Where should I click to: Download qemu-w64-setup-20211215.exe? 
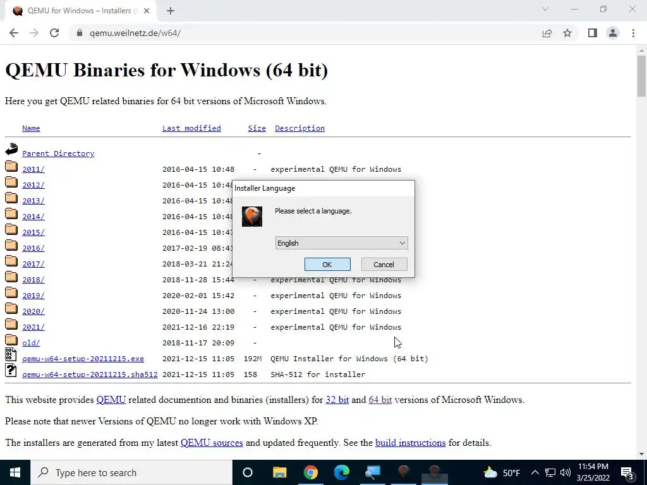tap(83, 359)
